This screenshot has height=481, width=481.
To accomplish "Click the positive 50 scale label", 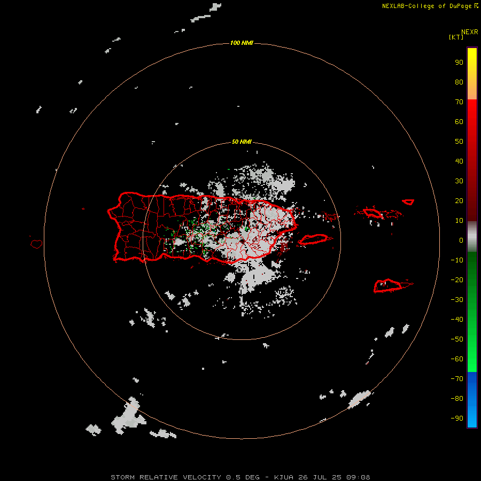I will (x=459, y=142).
